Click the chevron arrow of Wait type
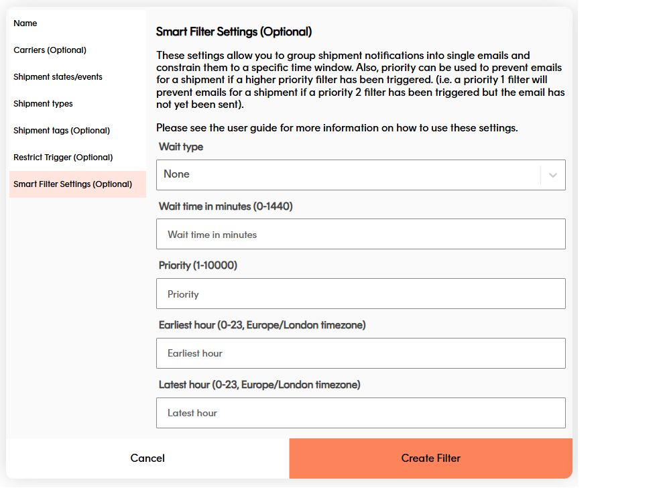This screenshot has height=490, width=661. [552, 175]
